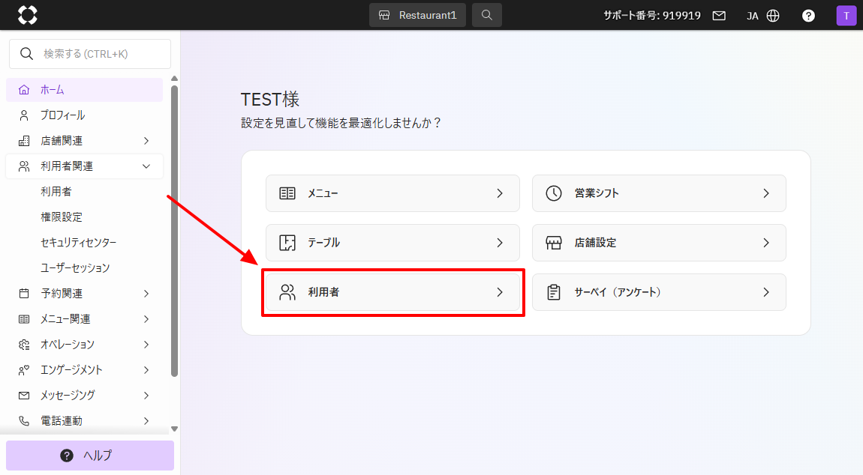The width and height of the screenshot is (863, 475).
Task: Click the clipboard icon on サーベイ card
Action: (x=554, y=292)
